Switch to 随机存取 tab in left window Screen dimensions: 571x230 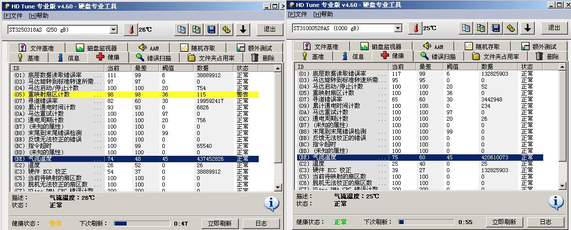(x=198, y=48)
